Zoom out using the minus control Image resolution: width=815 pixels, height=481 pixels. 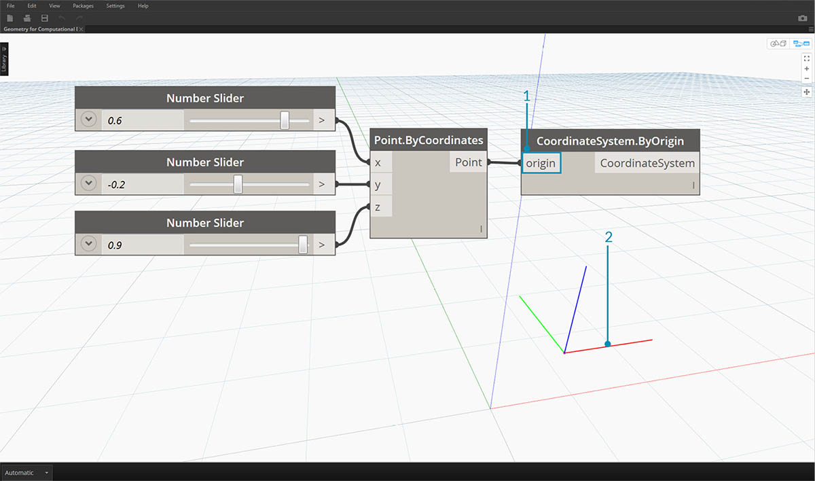[807, 78]
